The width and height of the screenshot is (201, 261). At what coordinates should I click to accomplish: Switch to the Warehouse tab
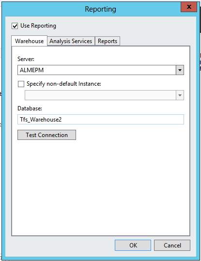pyautogui.click(x=30, y=41)
